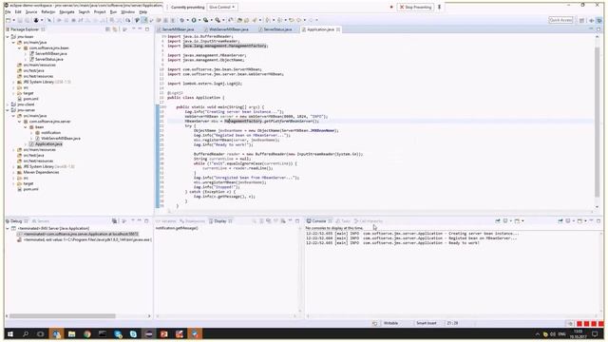Expand the jmx-client project
Screen dimensions: 608x342
[8, 104]
